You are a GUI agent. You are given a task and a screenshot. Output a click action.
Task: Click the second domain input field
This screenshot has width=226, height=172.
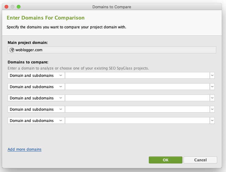click(x=137, y=87)
